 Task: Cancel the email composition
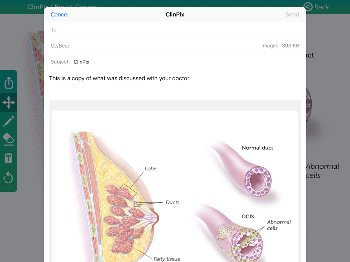(x=59, y=14)
